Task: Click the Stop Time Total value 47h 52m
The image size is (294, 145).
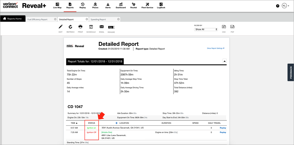Action: click(x=179, y=83)
